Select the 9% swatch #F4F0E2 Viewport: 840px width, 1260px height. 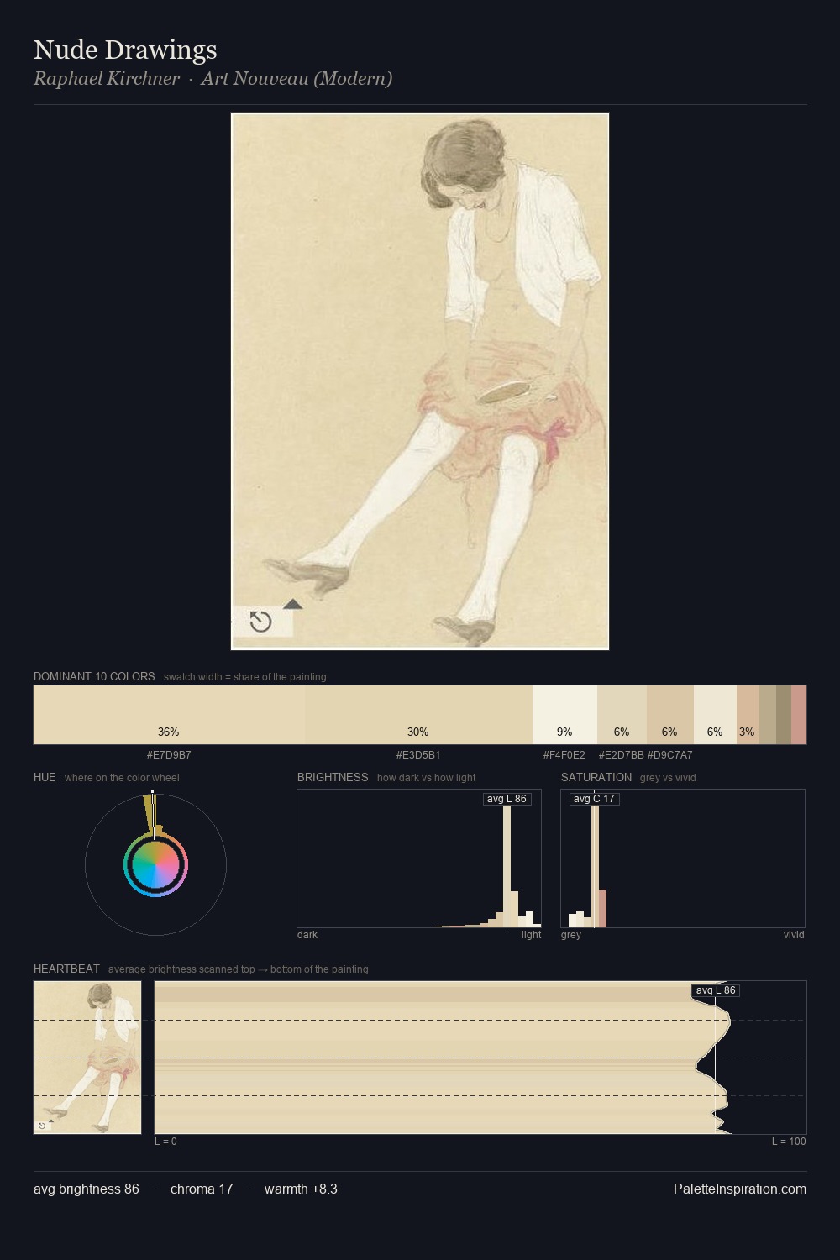[564, 715]
